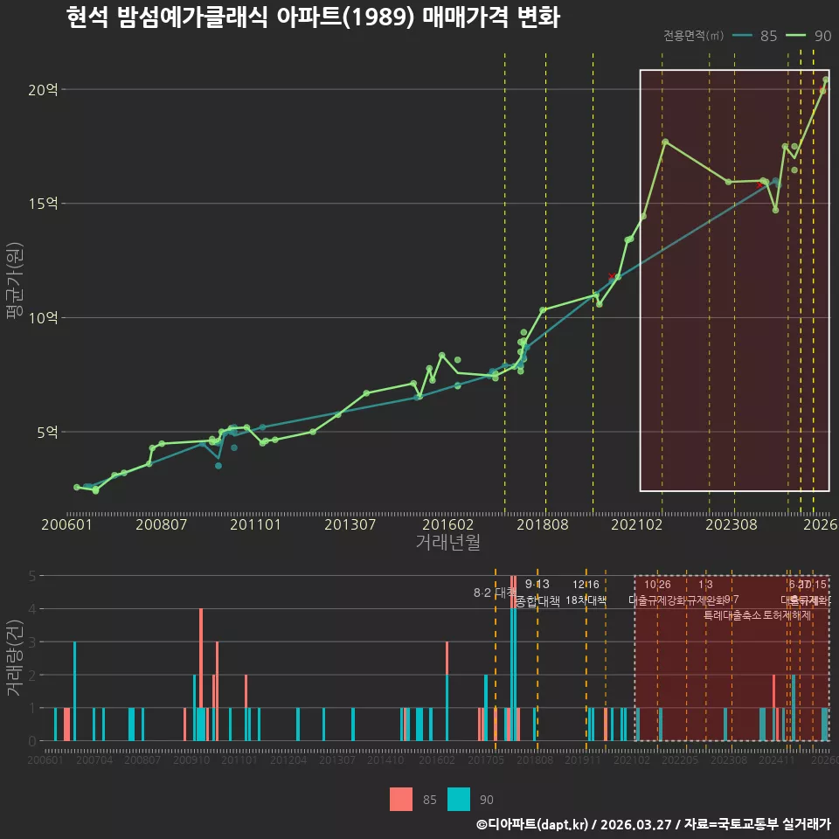Click the 202102 x-axis label on the price chart
Screen dimensions: 839x839
pyautogui.click(x=637, y=524)
